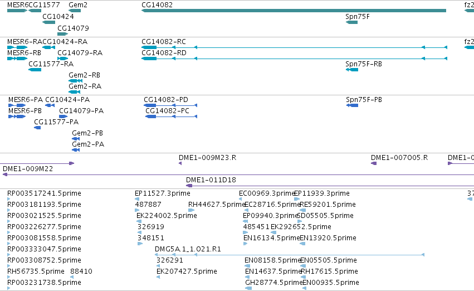Select the Gem2 gene glyph
Image resolution: width=474 pixels, height=291 pixels.
click(75, 11)
